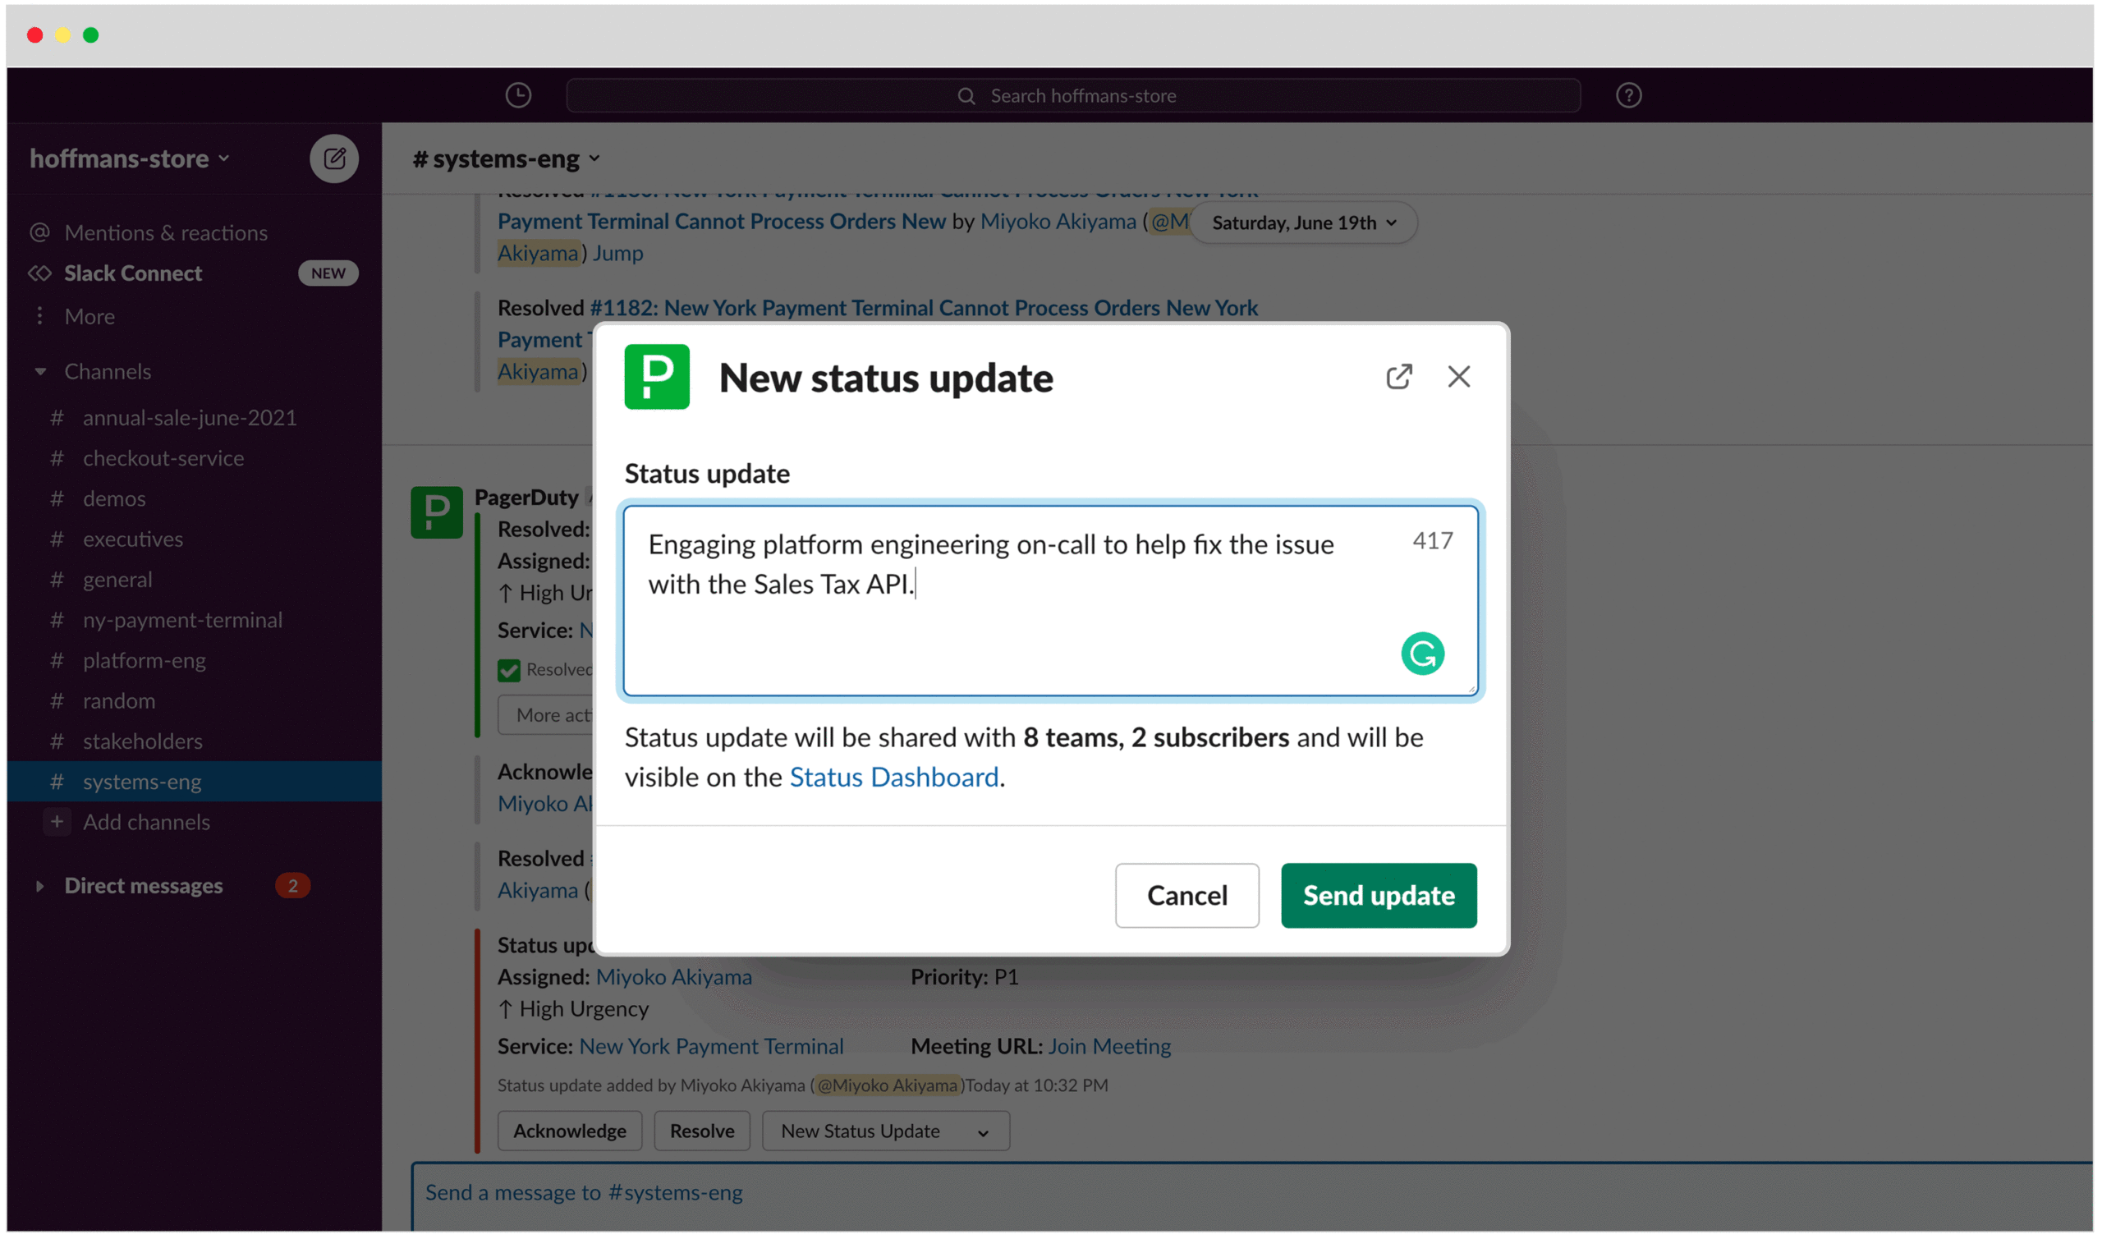
Task: Click the help question mark icon
Action: pyautogui.click(x=1628, y=94)
